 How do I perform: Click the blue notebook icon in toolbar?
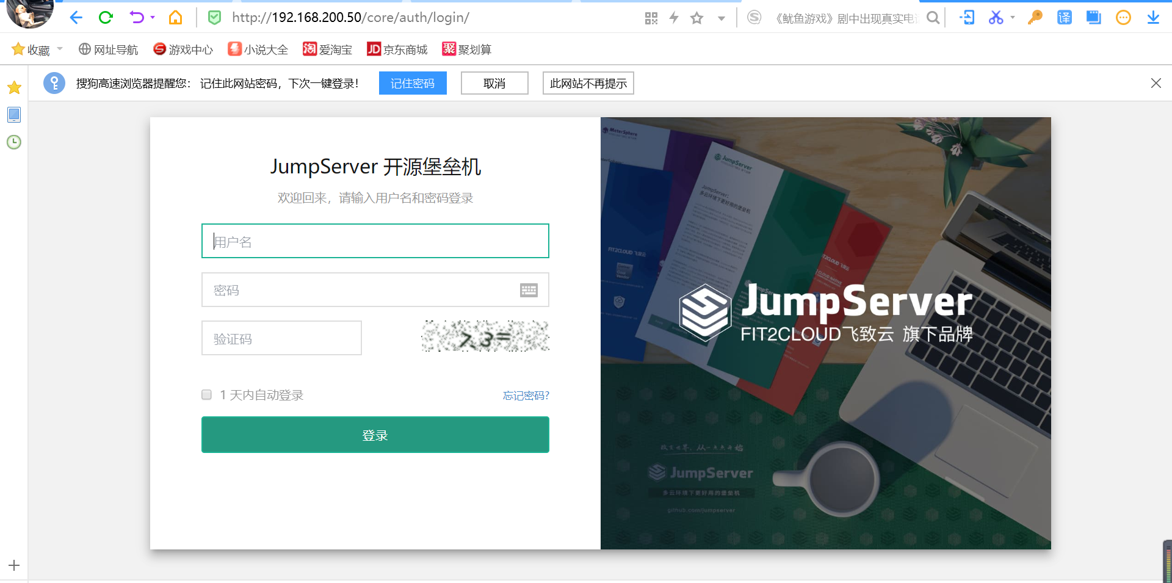click(1094, 18)
